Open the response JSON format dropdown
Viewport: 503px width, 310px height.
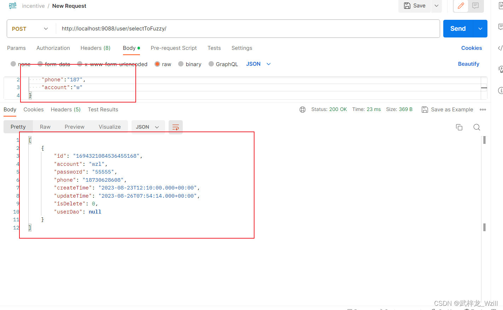tap(148, 127)
